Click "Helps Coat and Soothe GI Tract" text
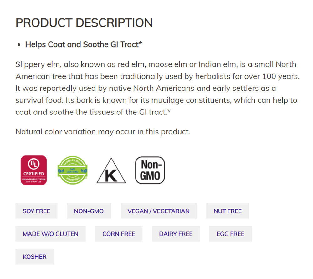The image size is (313, 279). (x=84, y=44)
